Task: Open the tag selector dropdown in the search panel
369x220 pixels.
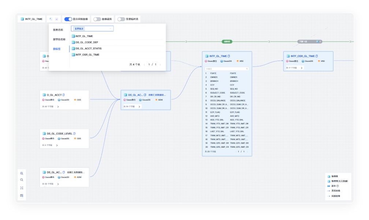Action: click(x=92, y=29)
